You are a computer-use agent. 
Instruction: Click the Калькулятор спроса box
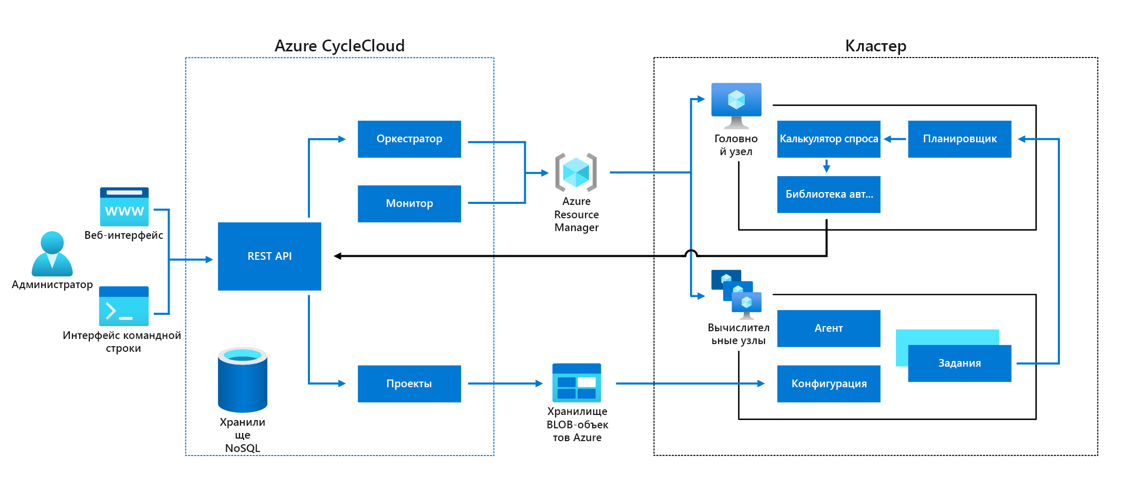coord(829,139)
